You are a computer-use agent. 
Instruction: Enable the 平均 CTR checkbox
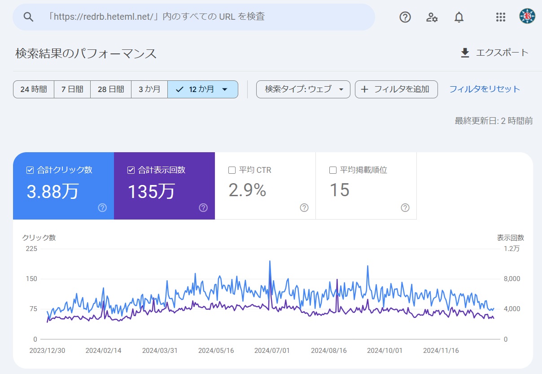click(232, 170)
